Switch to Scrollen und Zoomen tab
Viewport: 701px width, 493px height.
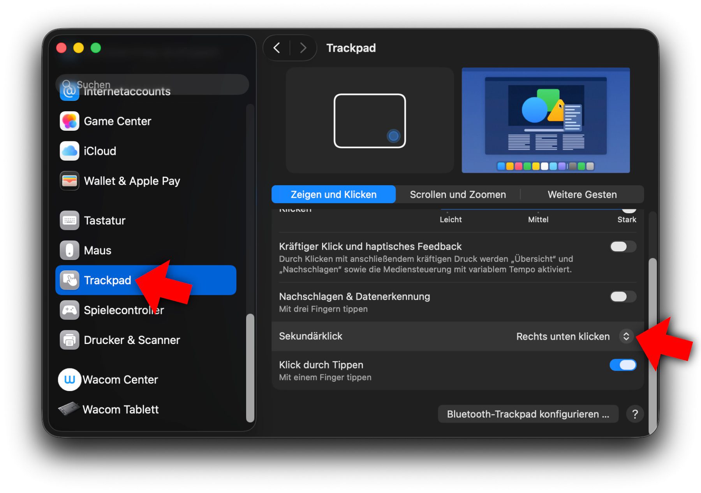pyautogui.click(x=458, y=195)
